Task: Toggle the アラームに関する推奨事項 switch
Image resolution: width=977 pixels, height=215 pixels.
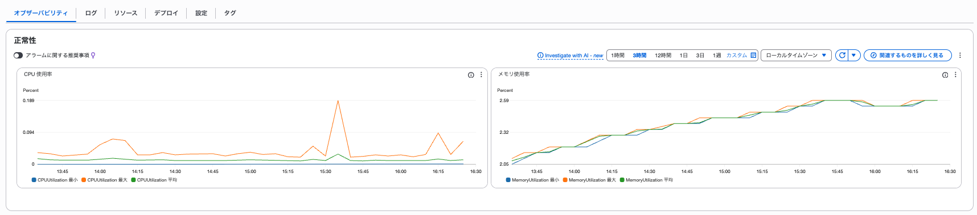Action: click(x=18, y=56)
